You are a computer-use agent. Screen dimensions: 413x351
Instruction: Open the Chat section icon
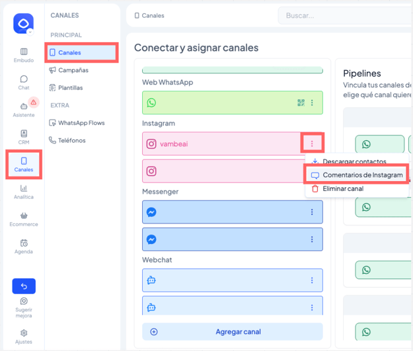[x=24, y=82]
